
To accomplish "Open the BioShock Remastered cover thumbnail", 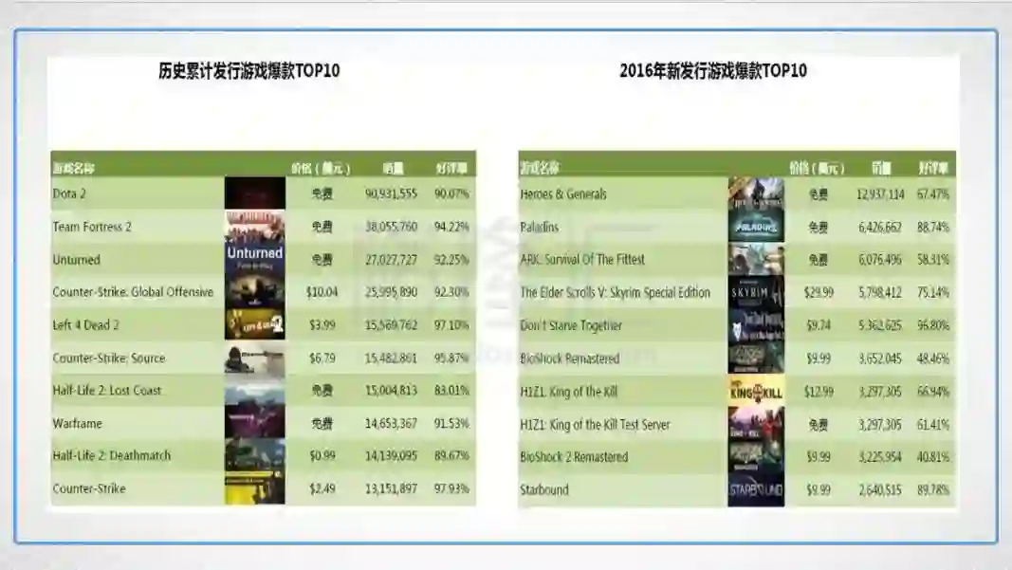I will point(756,359).
